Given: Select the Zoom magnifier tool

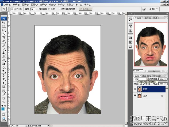Looking at the screenshot, I should pyautogui.click(x=4, y=102).
